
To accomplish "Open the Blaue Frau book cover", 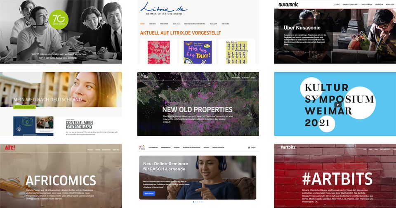I will click(158, 52).
